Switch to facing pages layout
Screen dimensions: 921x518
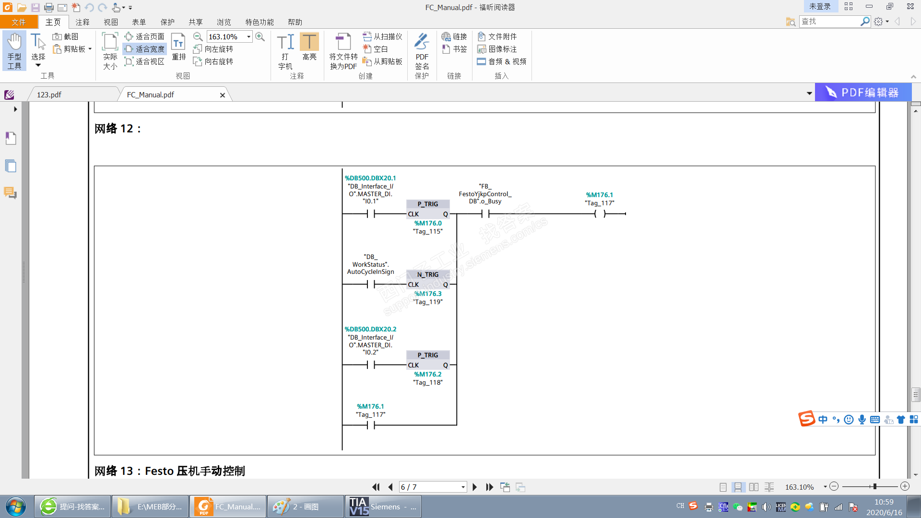pos(754,487)
